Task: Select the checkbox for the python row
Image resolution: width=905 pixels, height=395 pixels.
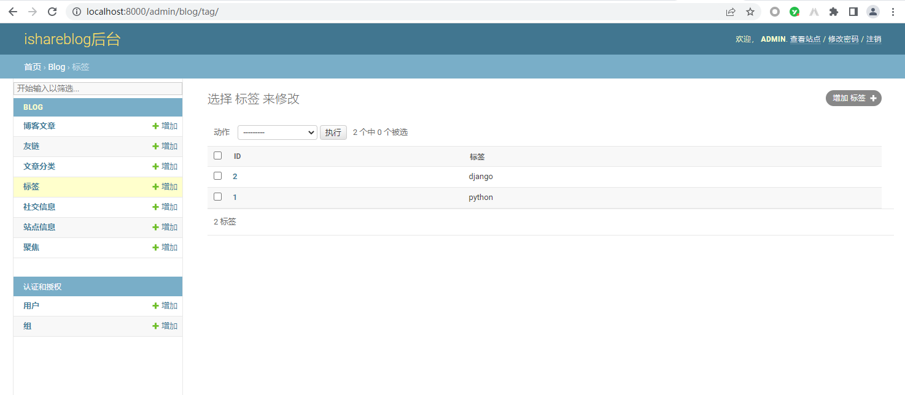Action: (217, 197)
